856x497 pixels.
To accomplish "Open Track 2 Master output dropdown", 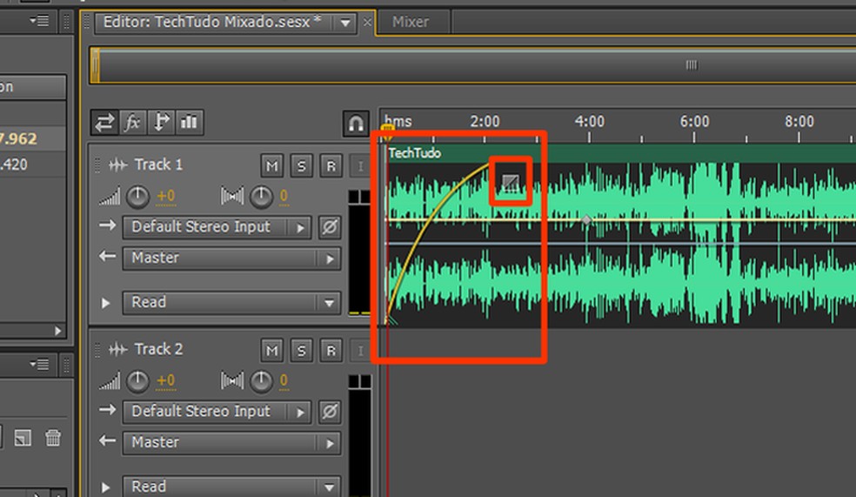I will coord(232,443).
